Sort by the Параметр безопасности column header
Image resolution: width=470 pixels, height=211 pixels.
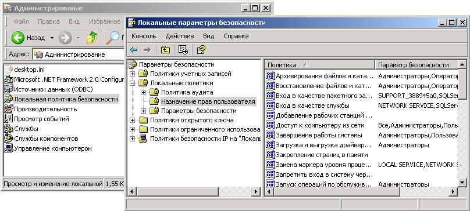tap(416, 65)
